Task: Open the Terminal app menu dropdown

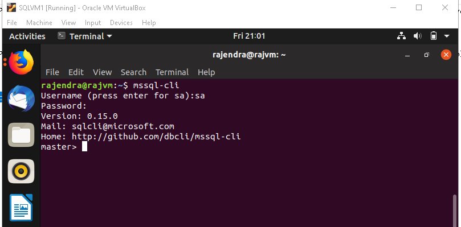Action: coord(85,36)
